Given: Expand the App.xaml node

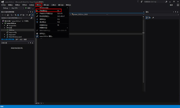Looking at the screenshot, I should point(4,35).
